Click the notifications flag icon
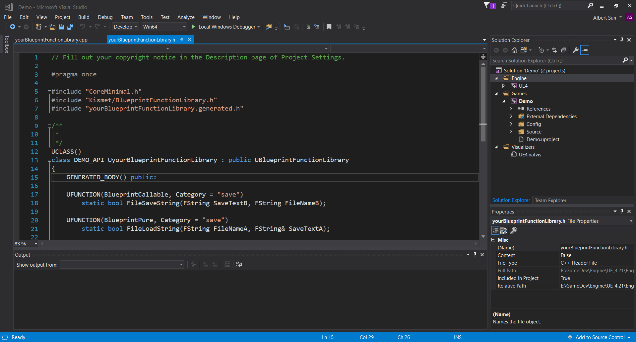 pos(486,6)
